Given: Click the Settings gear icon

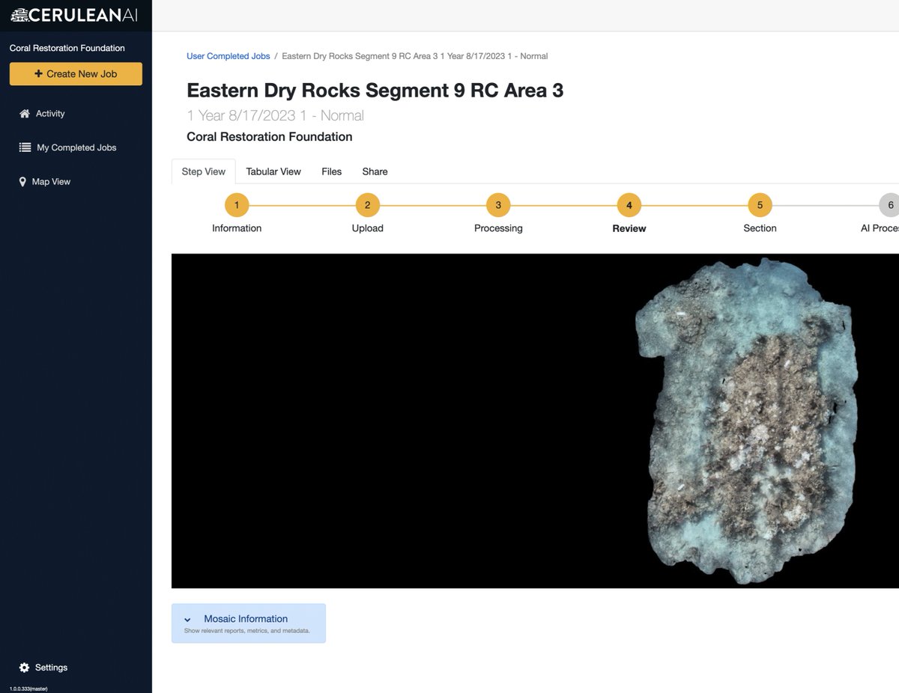Looking at the screenshot, I should pos(25,667).
